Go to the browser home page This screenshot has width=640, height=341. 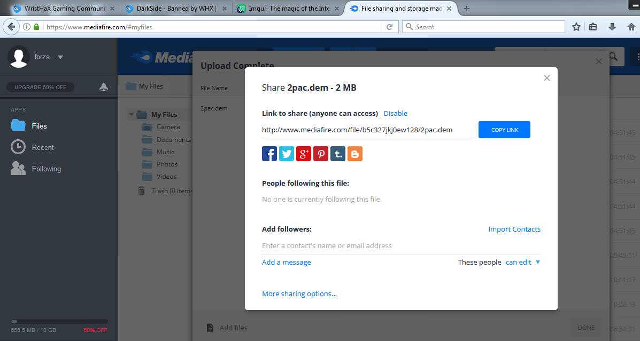click(x=631, y=27)
